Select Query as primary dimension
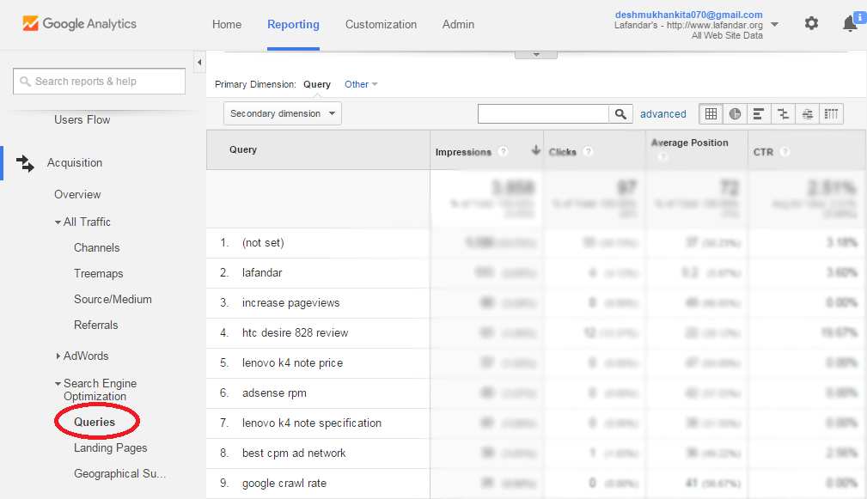The image size is (867, 499). tap(317, 84)
